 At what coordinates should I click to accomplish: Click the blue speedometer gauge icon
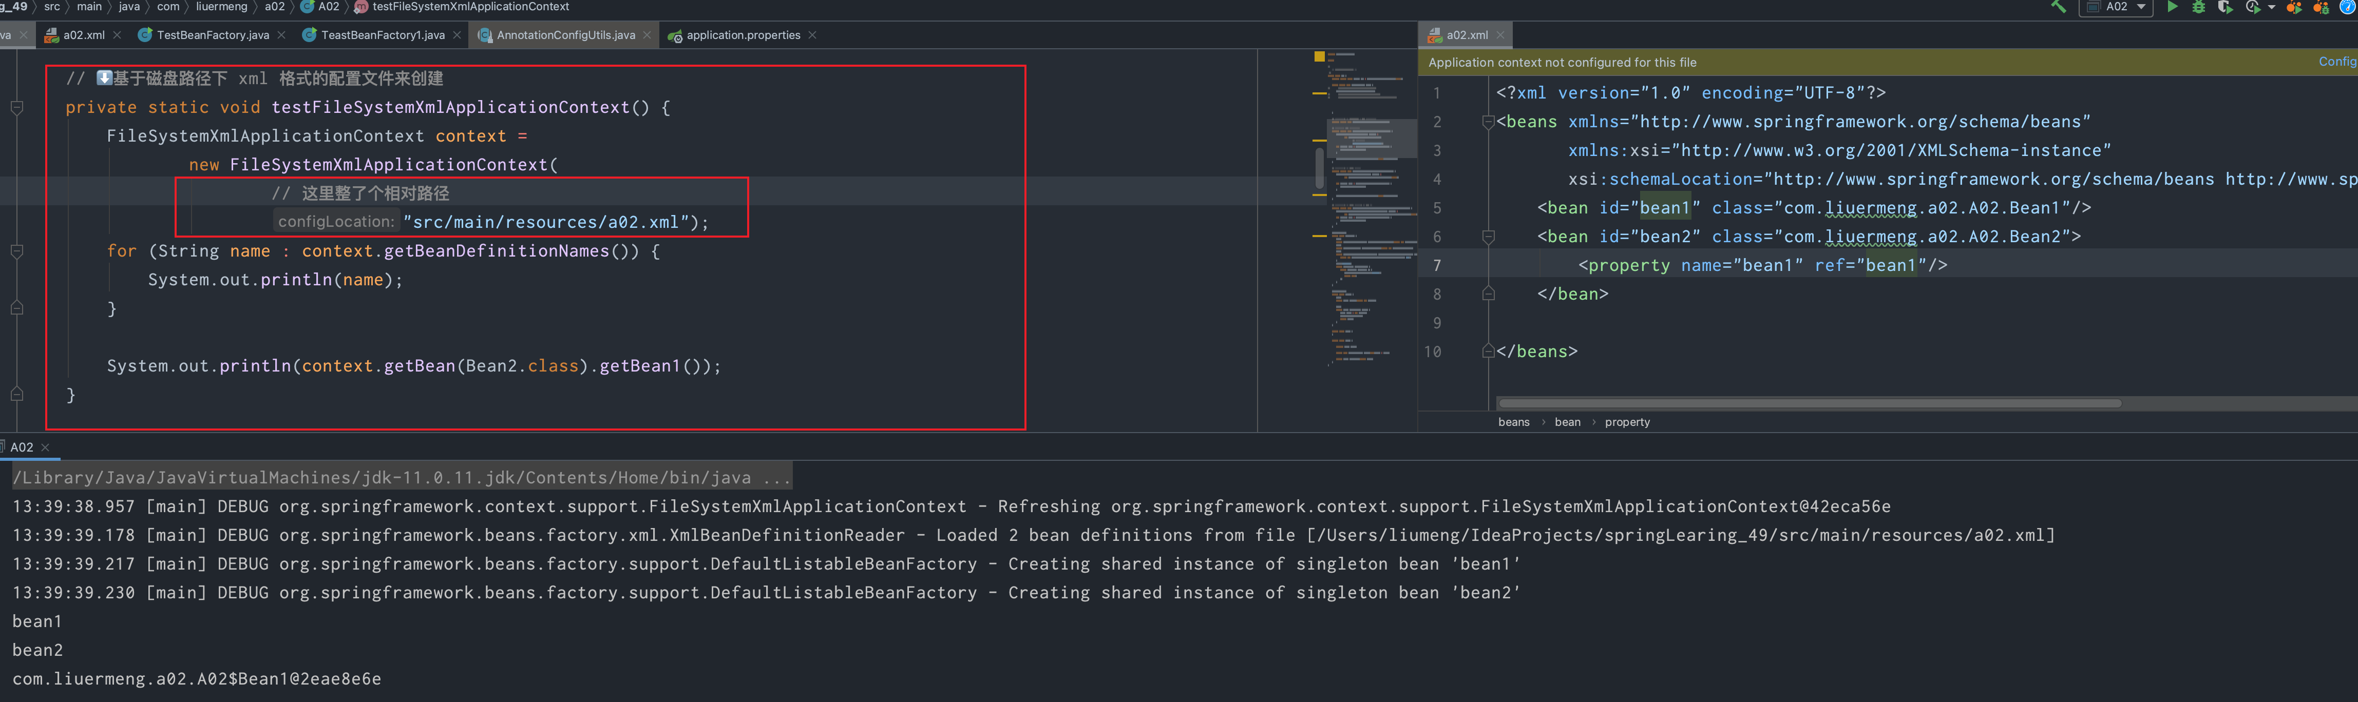click(2348, 6)
